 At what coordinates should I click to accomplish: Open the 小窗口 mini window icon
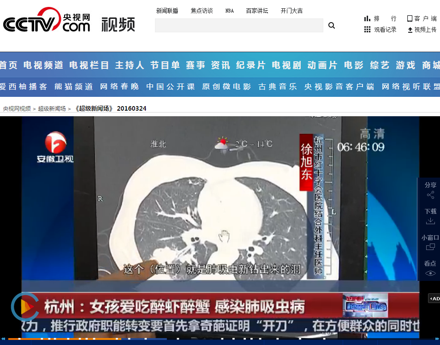click(x=430, y=247)
